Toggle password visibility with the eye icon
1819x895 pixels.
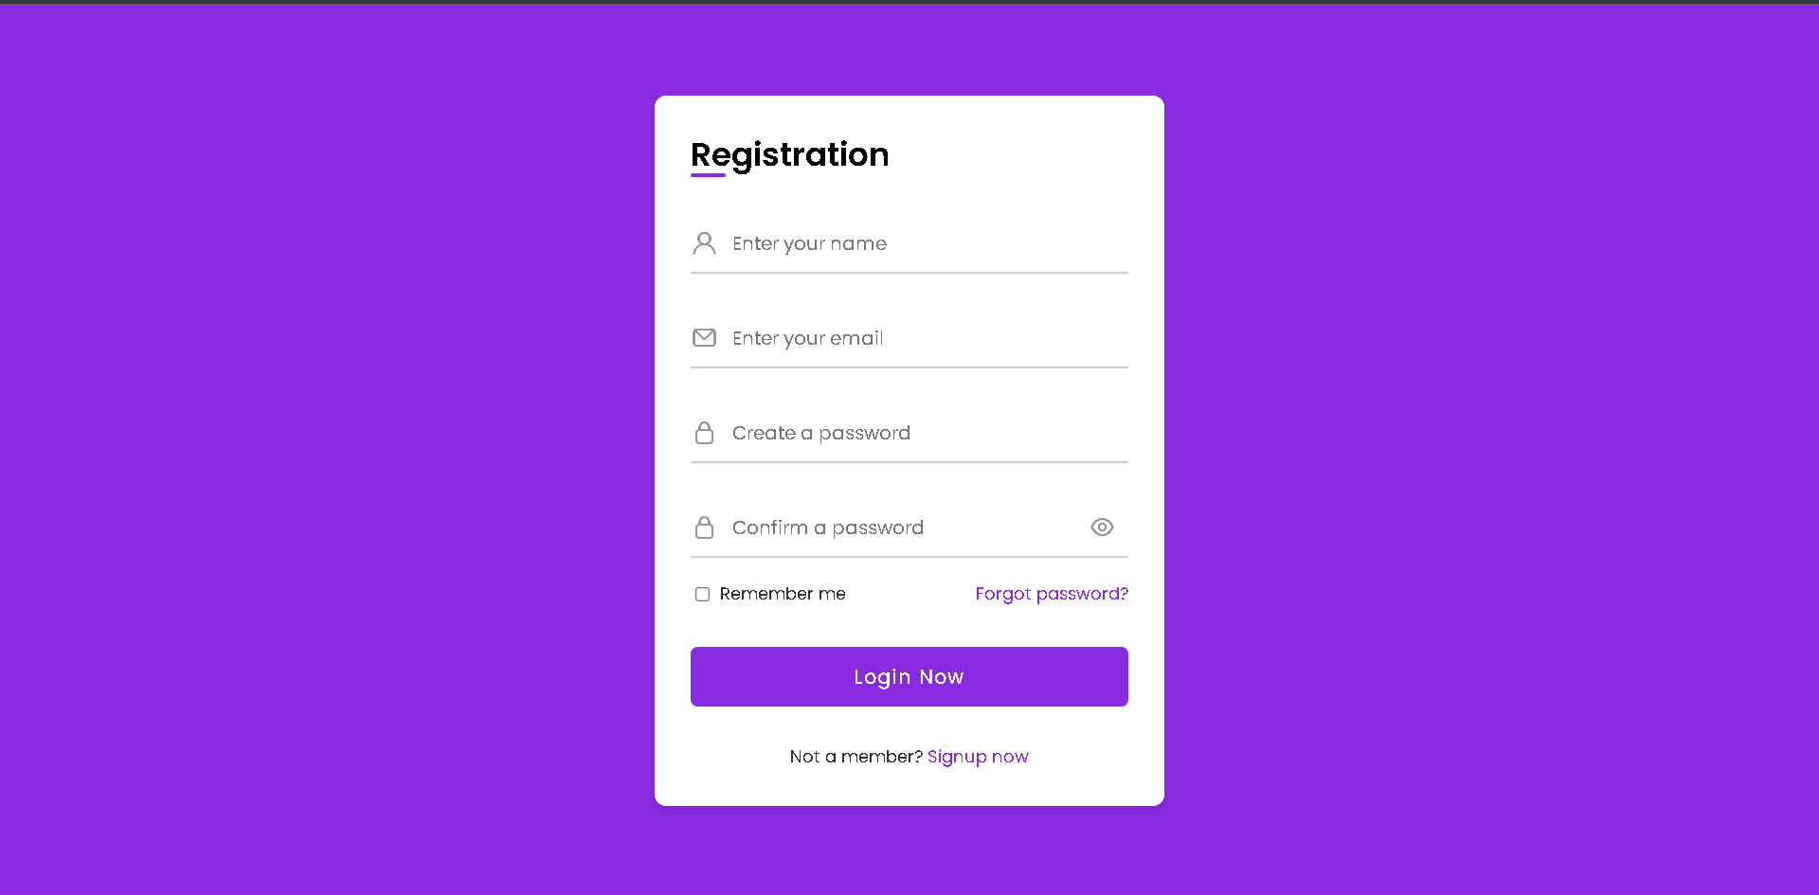(1102, 527)
